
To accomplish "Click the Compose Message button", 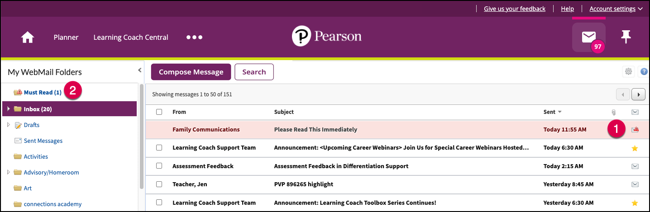I will [x=191, y=72].
